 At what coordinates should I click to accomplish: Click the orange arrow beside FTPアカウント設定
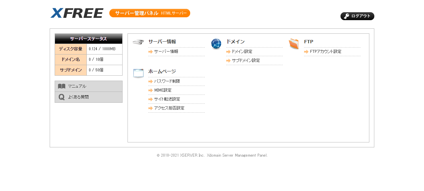point(306,52)
